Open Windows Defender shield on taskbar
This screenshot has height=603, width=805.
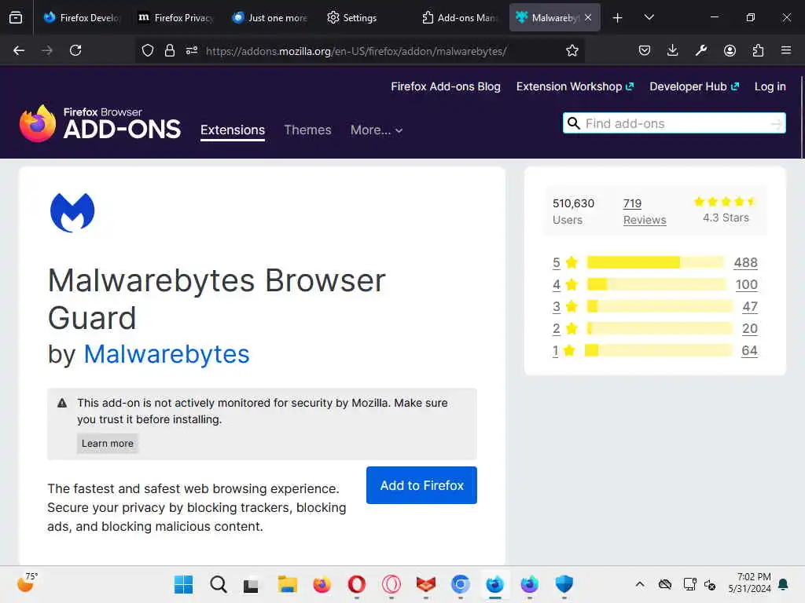pyautogui.click(x=564, y=584)
